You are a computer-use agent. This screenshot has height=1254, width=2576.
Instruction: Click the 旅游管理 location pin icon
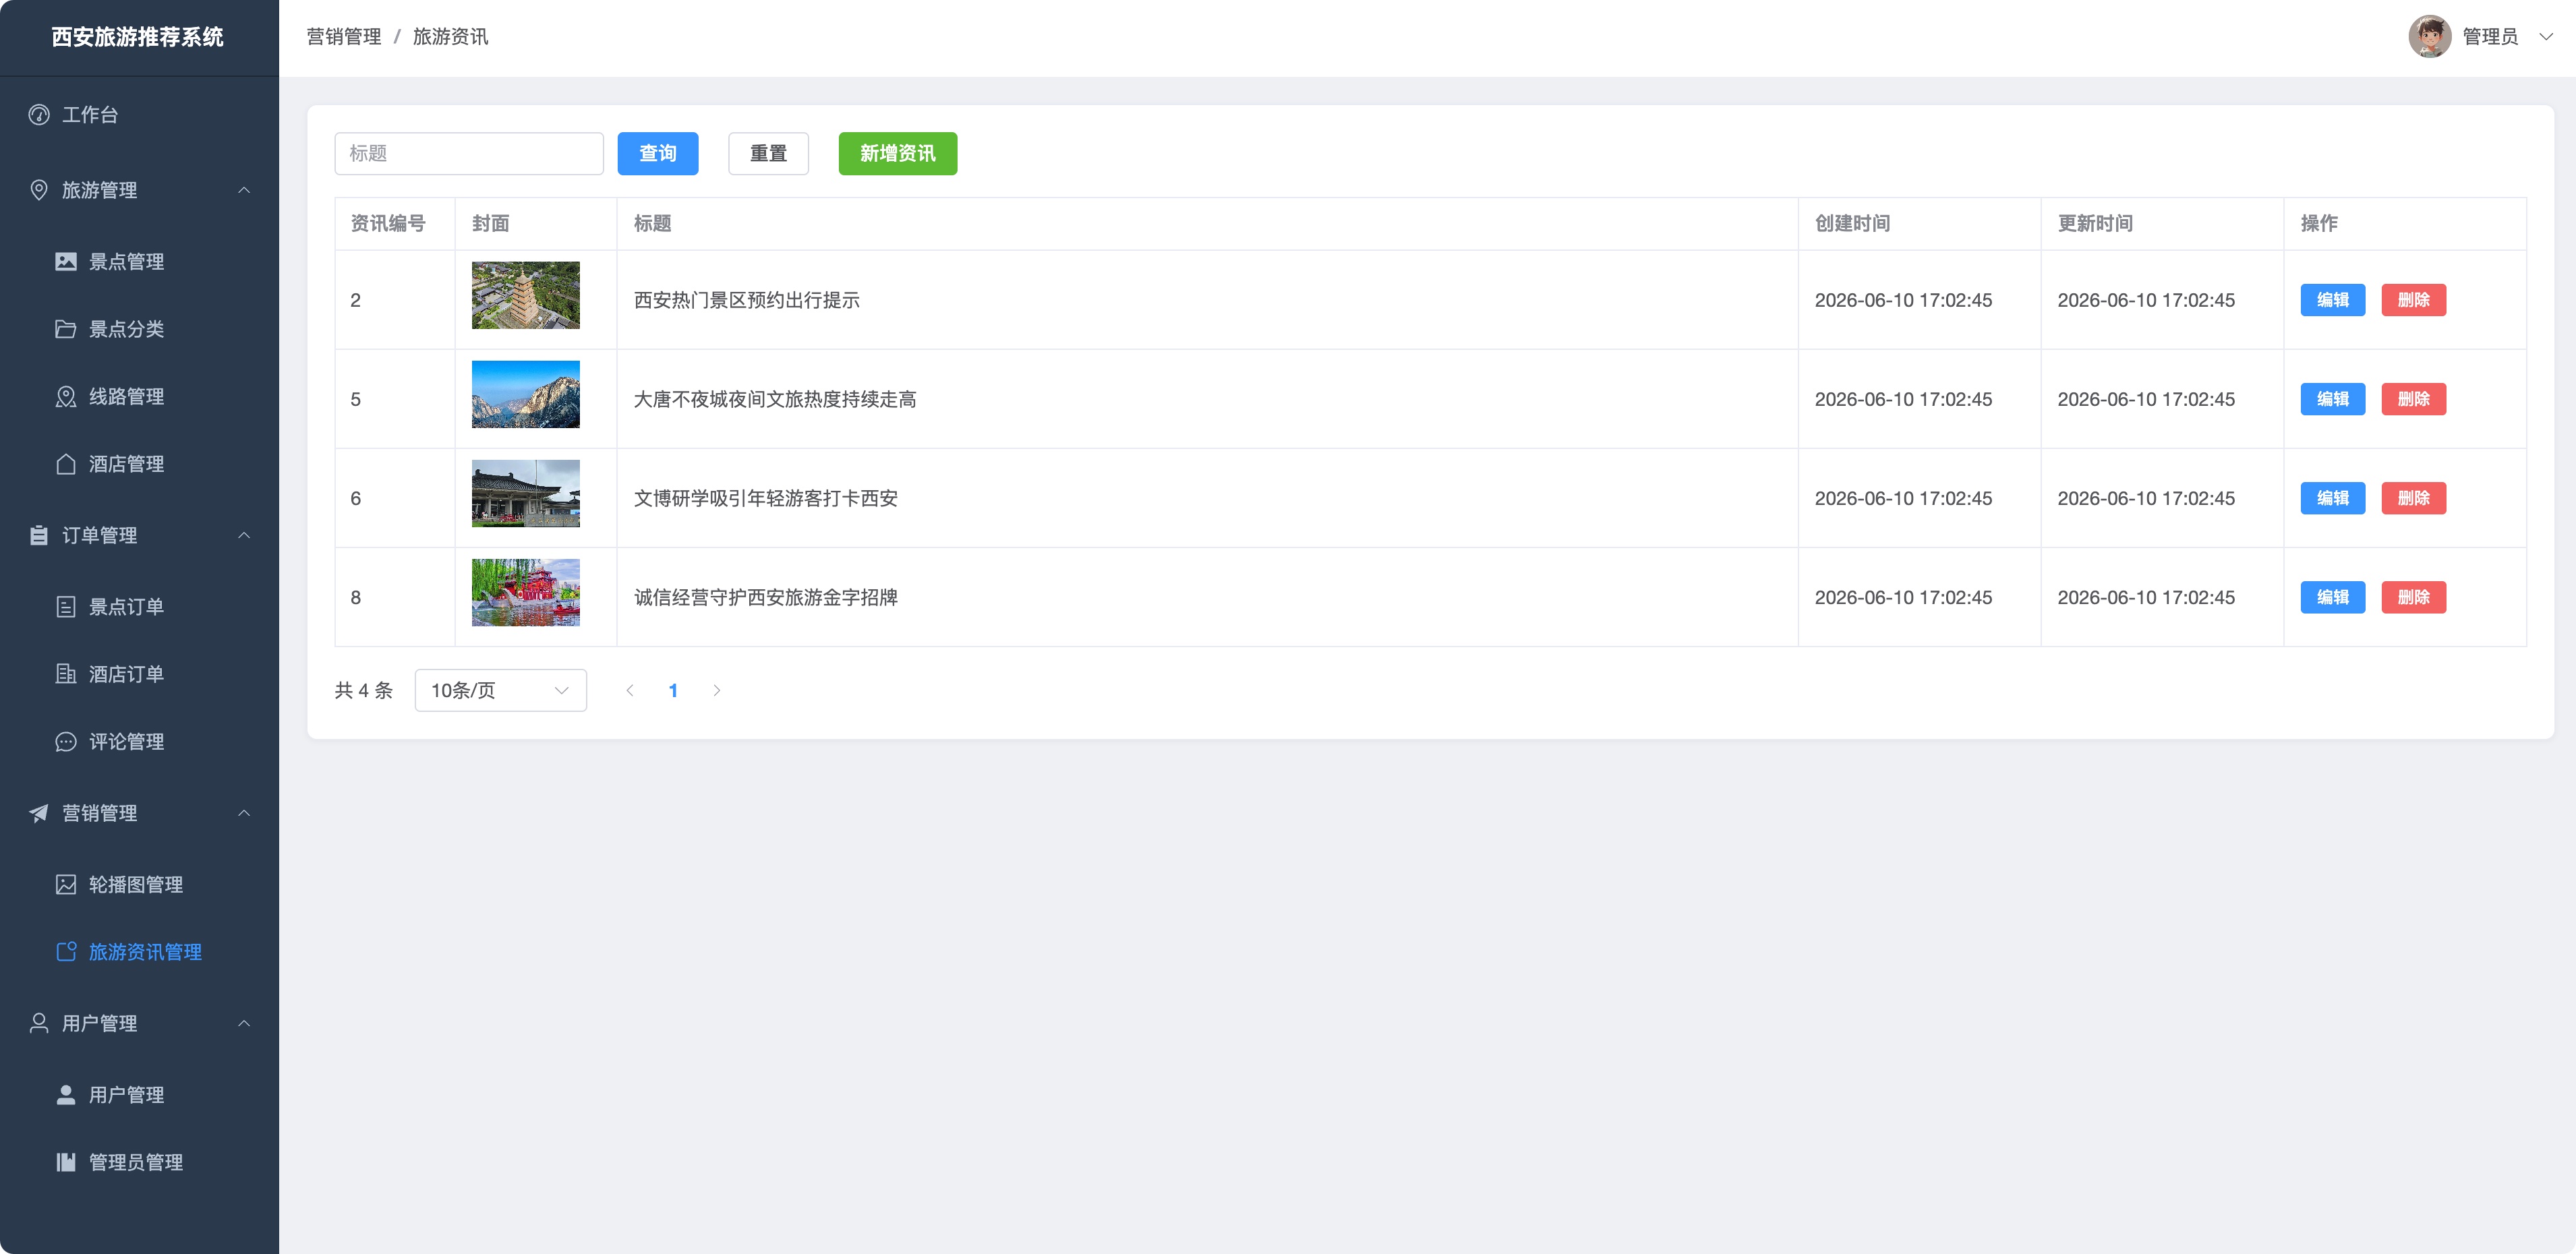pyautogui.click(x=39, y=190)
